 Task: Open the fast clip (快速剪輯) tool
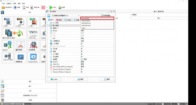(x=33, y=46)
